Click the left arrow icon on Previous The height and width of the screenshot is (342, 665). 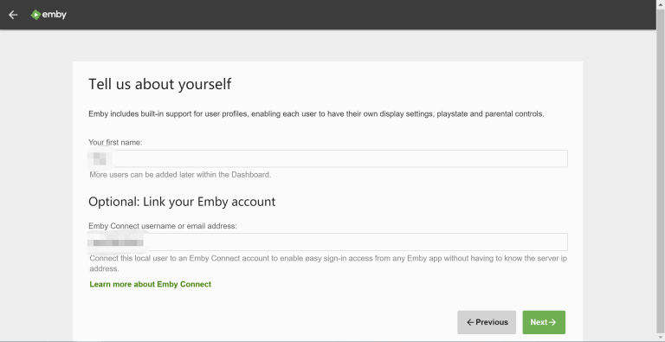coord(470,322)
